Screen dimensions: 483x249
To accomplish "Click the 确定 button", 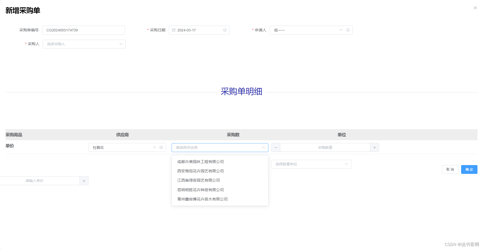I will [469, 169].
